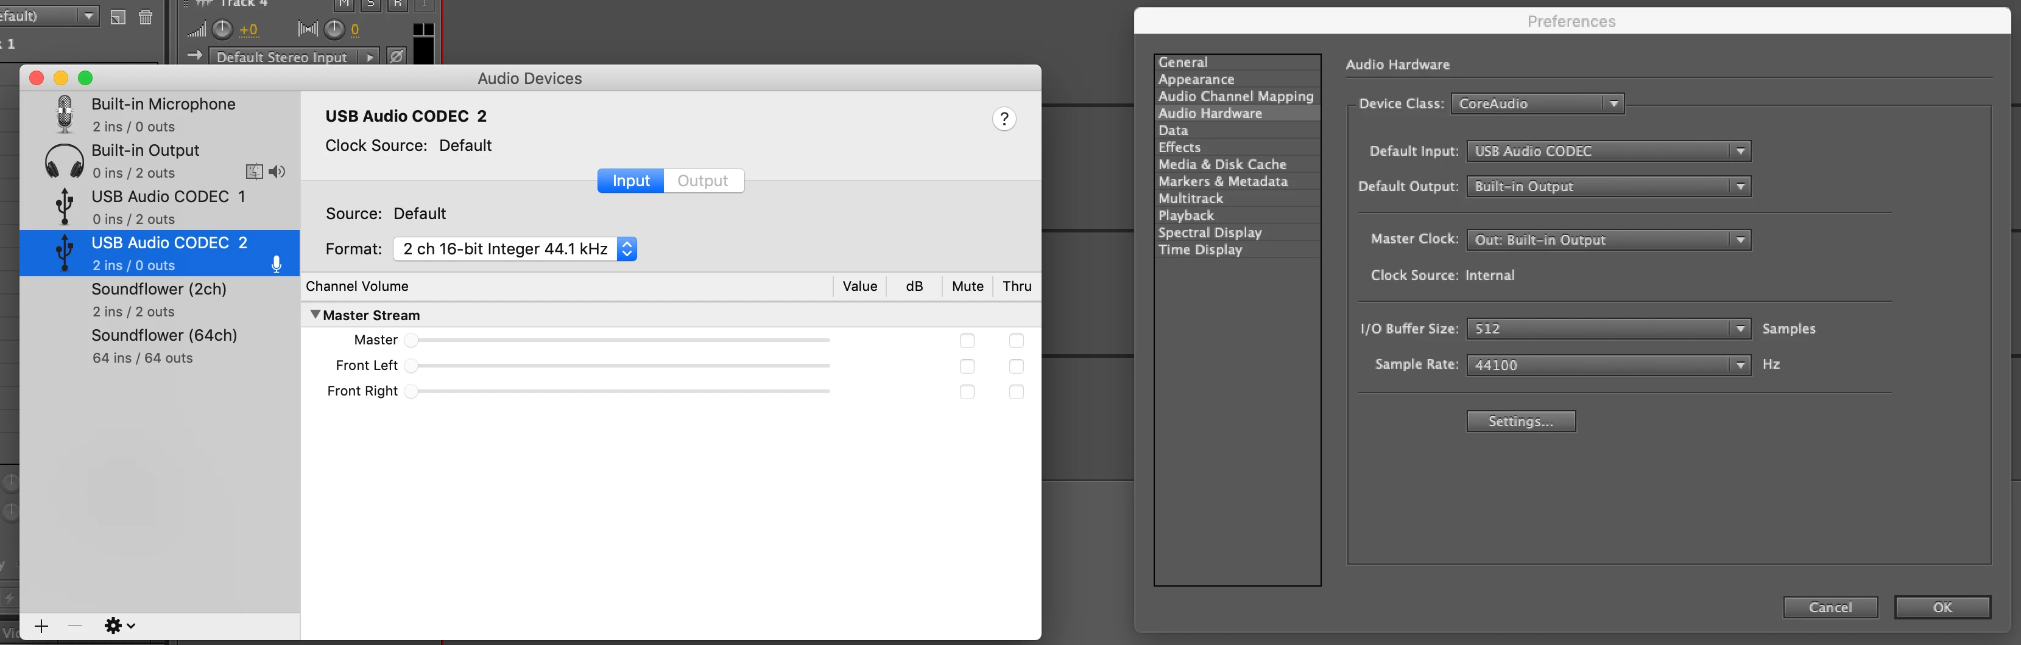
Task: Select USB Audio CODEC 1 in the device list
Action: [x=160, y=207]
